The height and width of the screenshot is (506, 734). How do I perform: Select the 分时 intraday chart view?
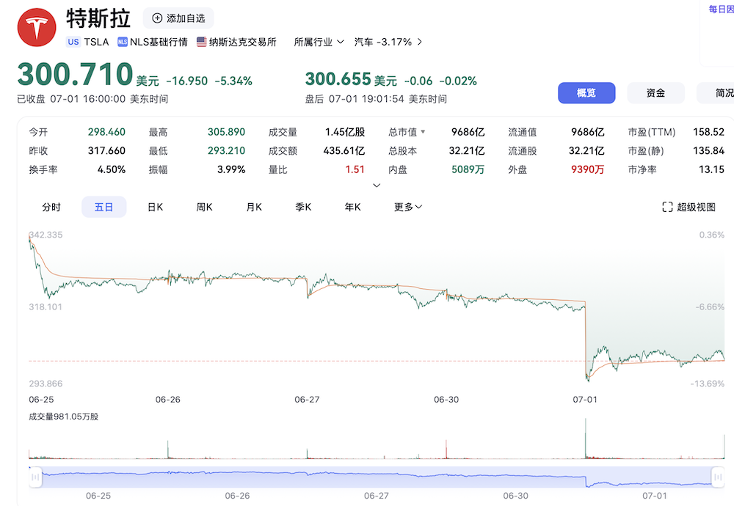coord(51,207)
